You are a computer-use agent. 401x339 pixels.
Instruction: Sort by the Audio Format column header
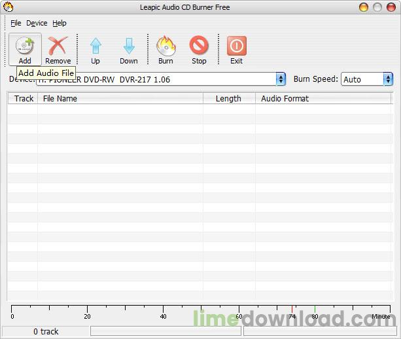pyautogui.click(x=323, y=99)
